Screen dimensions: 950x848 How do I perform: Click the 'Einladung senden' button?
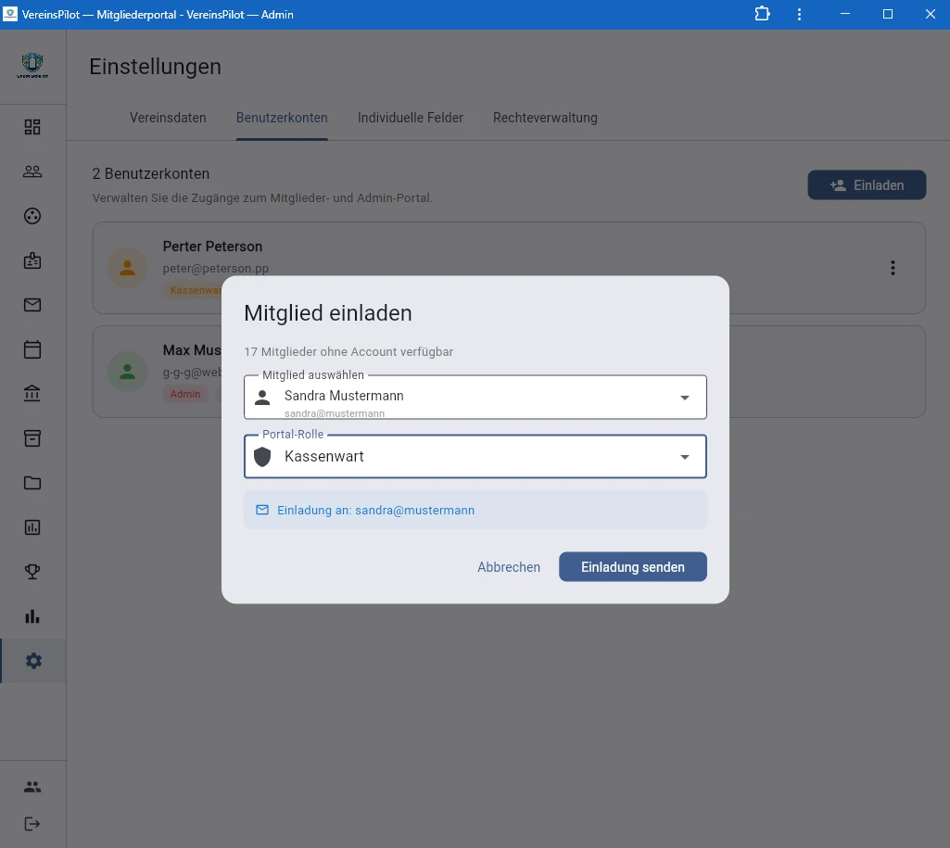click(632, 567)
